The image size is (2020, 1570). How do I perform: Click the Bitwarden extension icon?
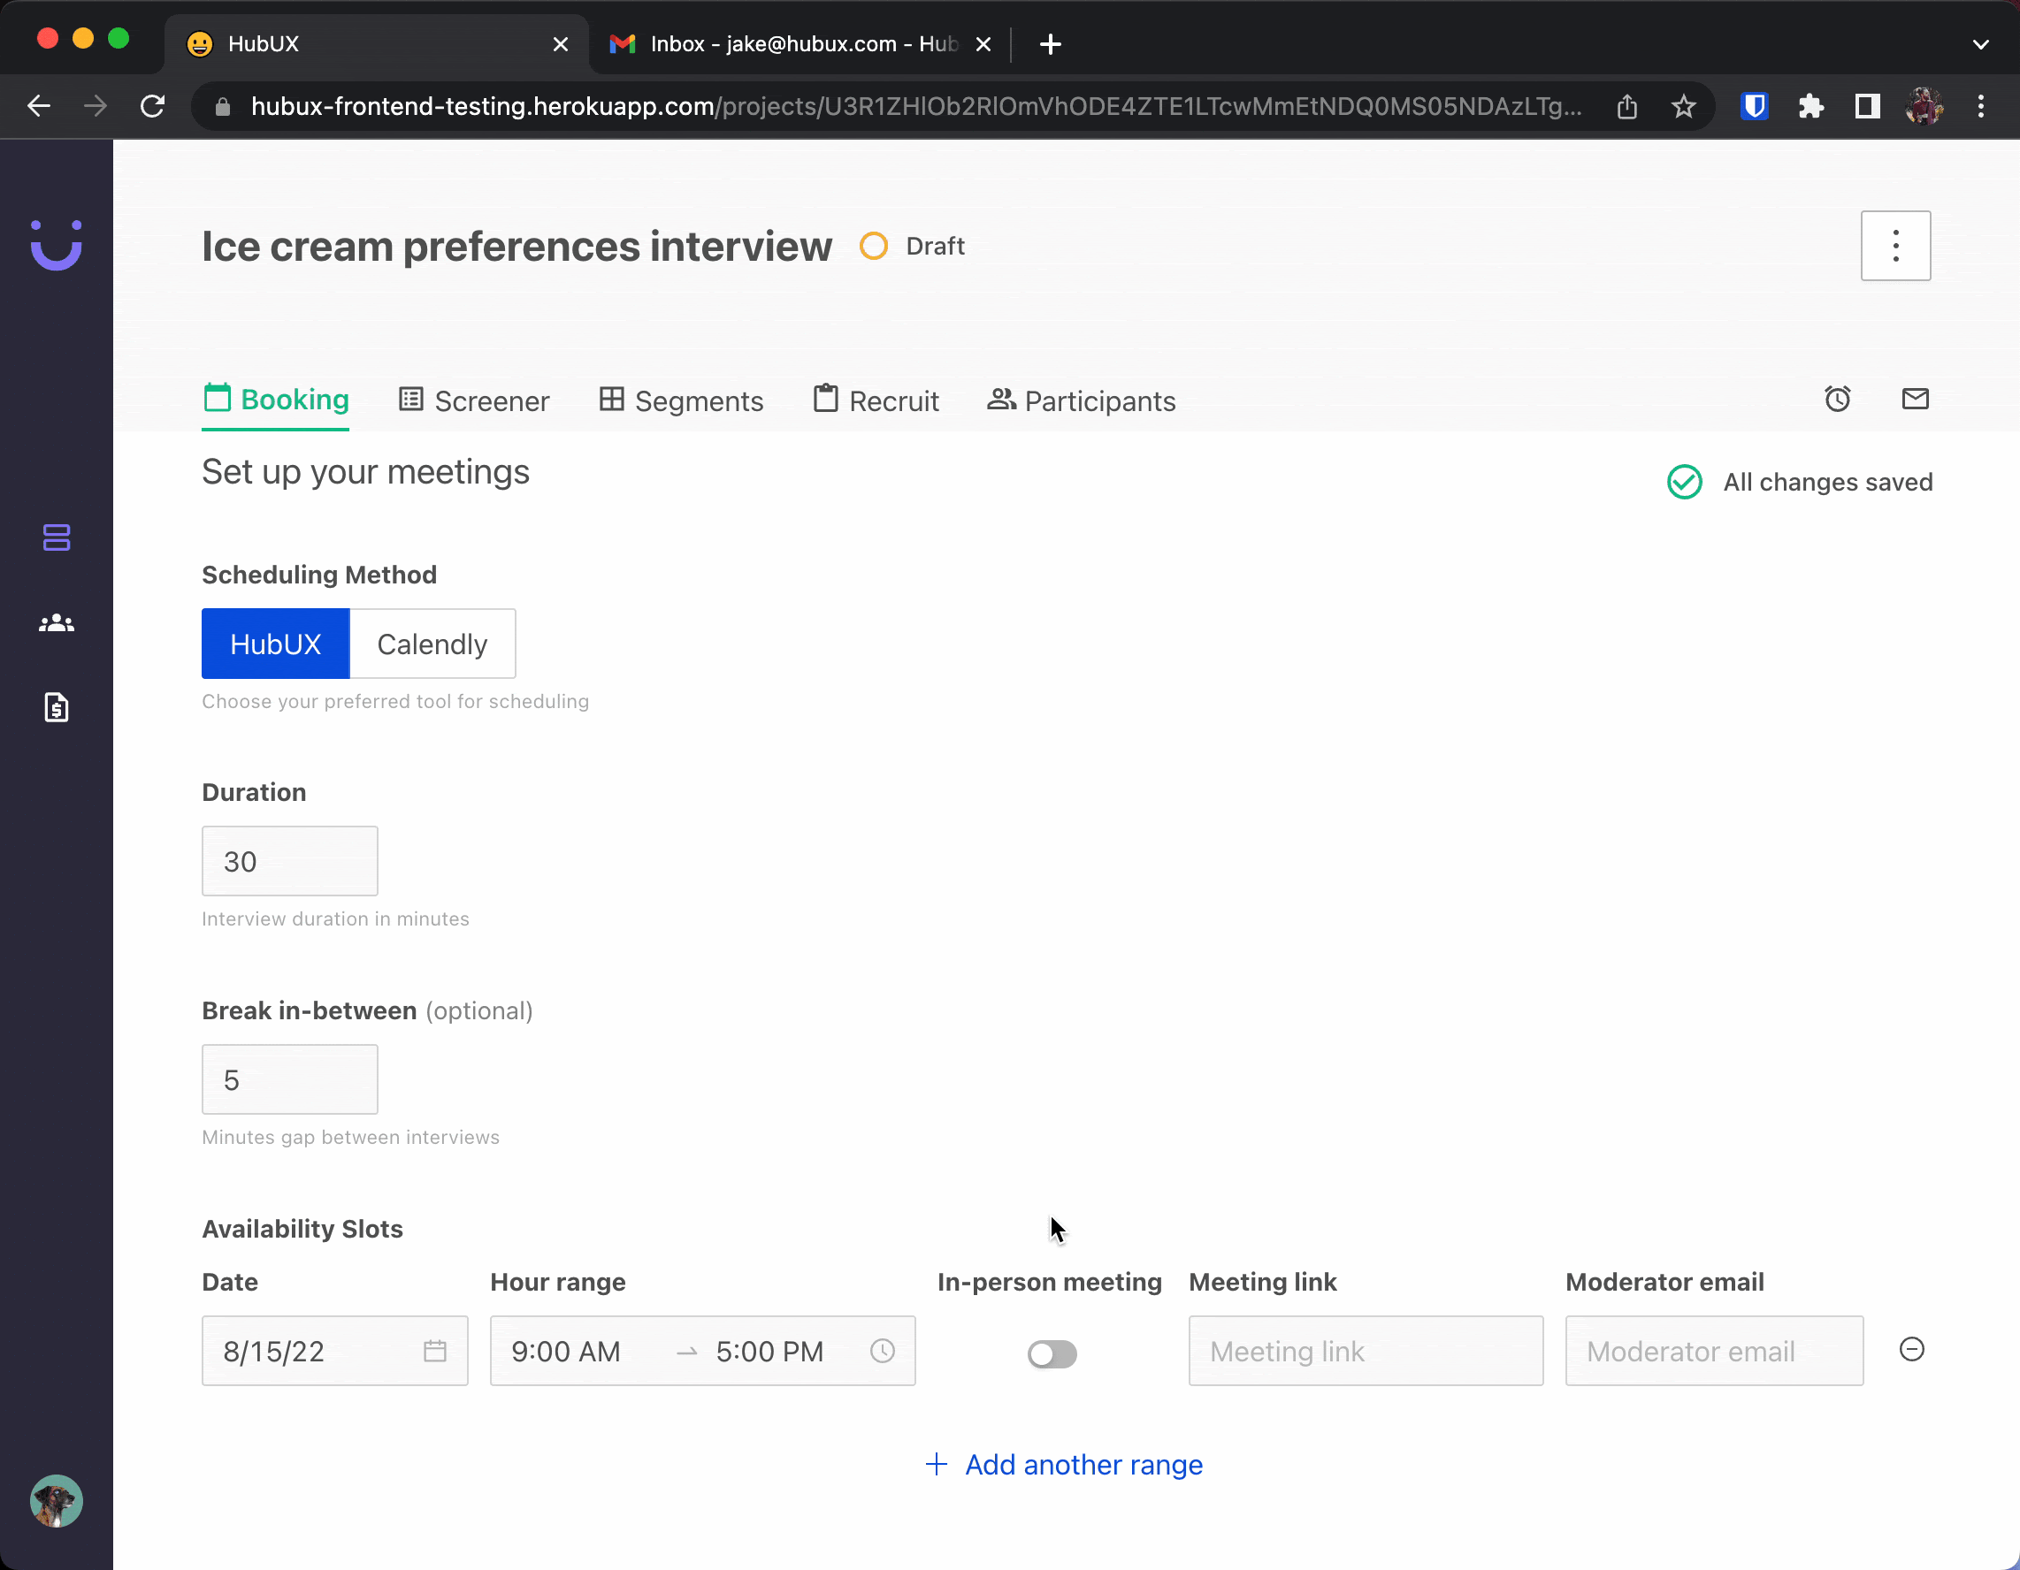[1754, 106]
